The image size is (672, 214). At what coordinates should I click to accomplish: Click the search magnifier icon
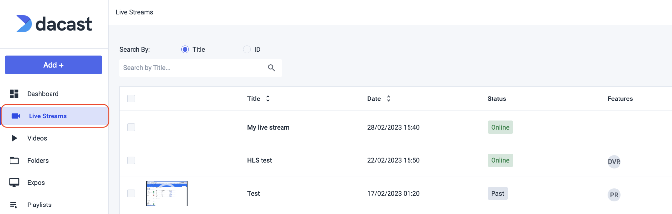coord(271,68)
